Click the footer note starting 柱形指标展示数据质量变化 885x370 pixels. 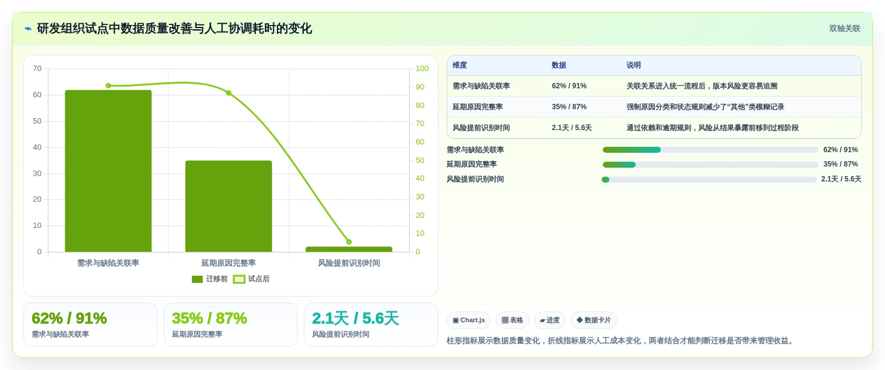pyautogui.click(x=621, y=341)
